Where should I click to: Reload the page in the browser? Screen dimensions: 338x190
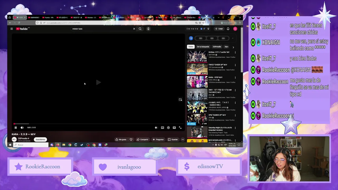[x=19, y=23]
